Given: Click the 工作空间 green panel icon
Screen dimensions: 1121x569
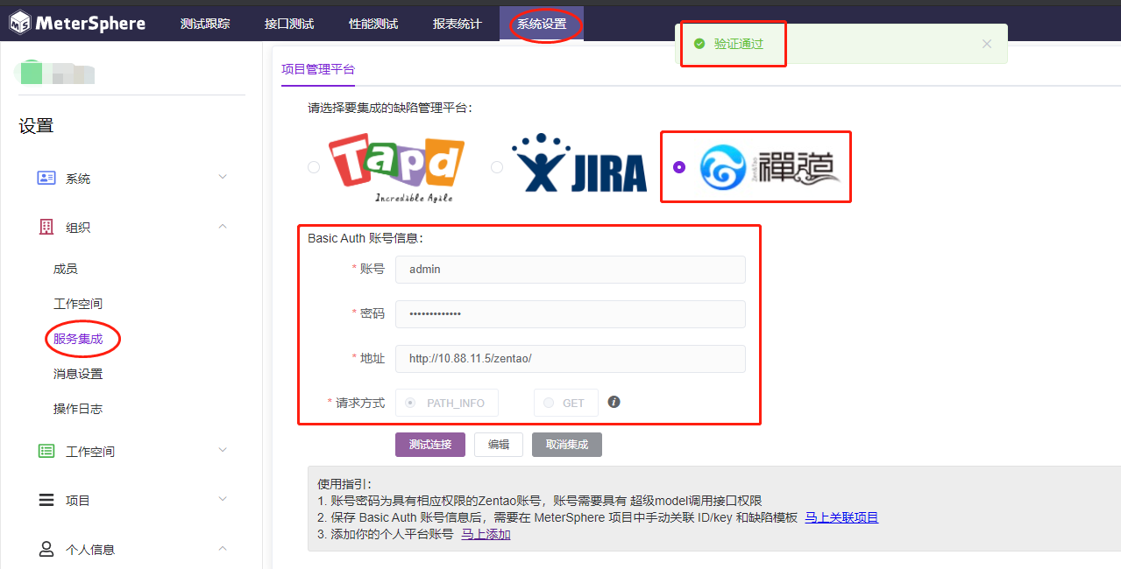Looking at the screenshot, I should 46,451.
